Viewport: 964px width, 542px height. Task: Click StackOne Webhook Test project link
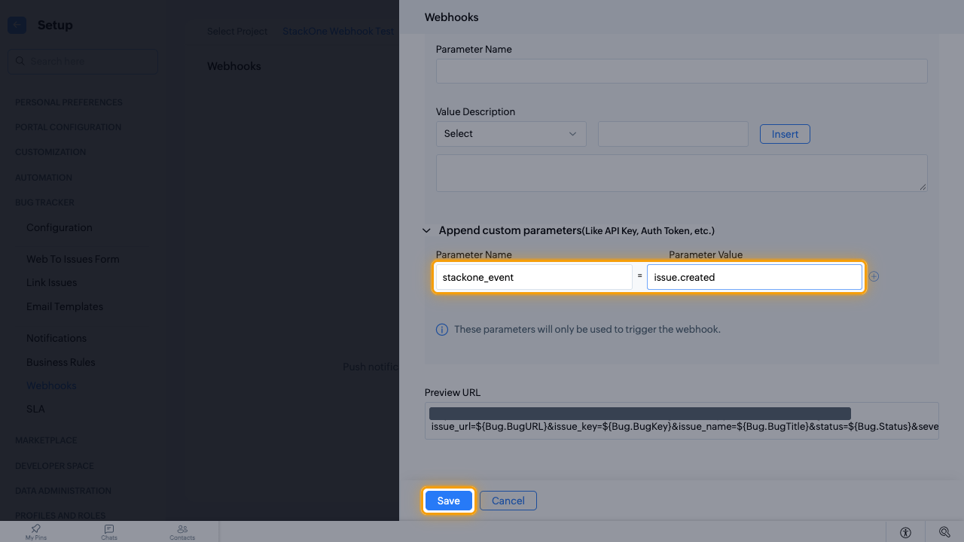click(338, 31)
